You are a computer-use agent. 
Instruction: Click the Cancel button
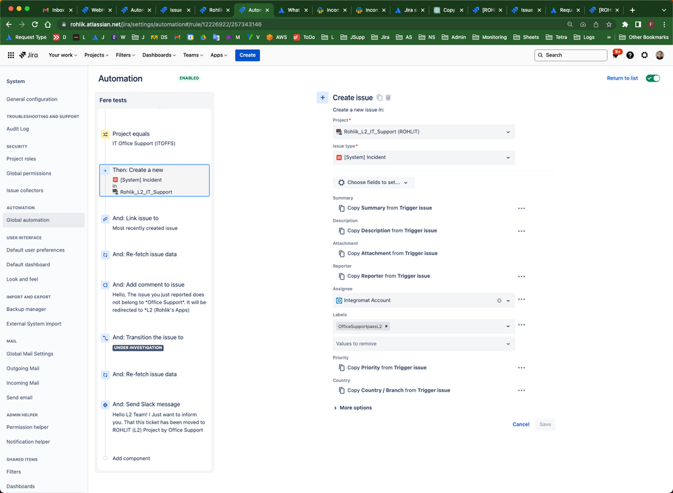point(521,425)
